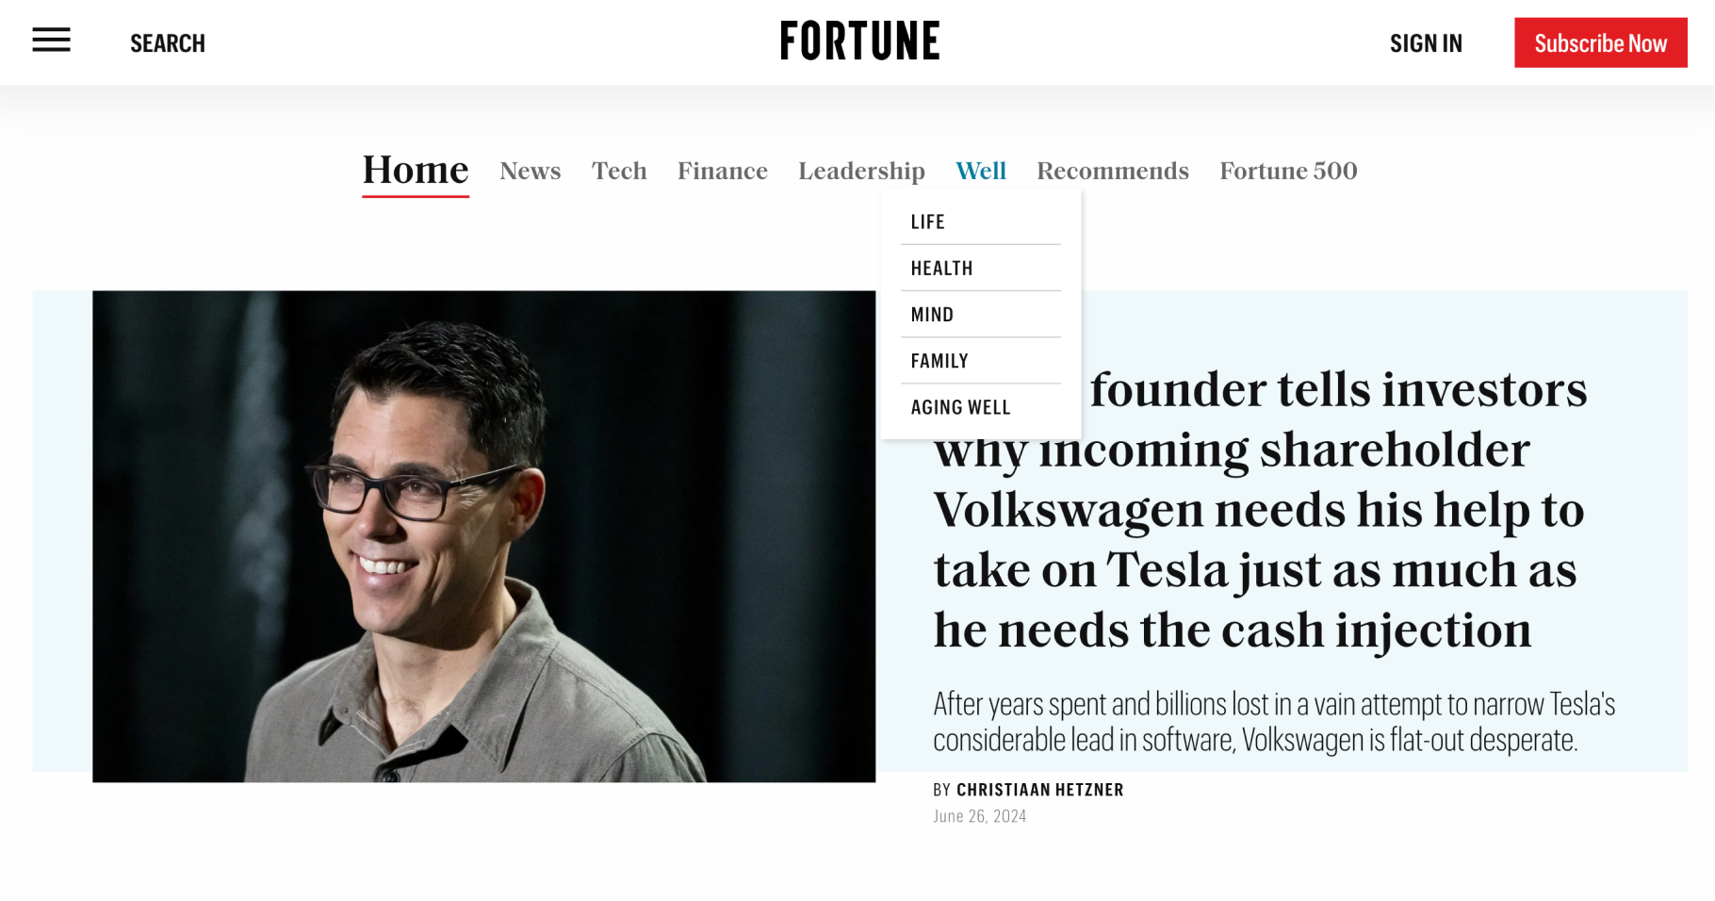Open the Fortune 500 section
This screenshot has height=901, width=1715.
click(x=1288, y=171)
